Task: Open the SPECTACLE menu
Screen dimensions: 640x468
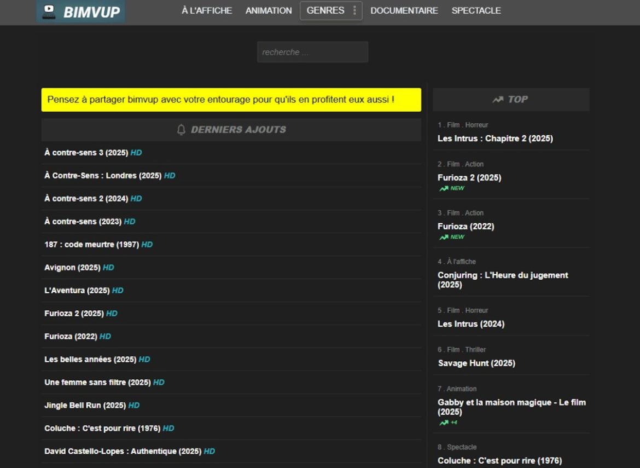Action: pos(476,10)
